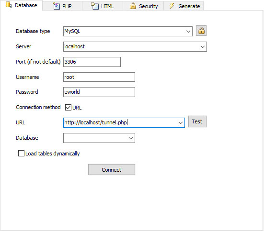264x231 pixels.
Task: Select the Password field showing eworld
Action: tap(99, 92)
